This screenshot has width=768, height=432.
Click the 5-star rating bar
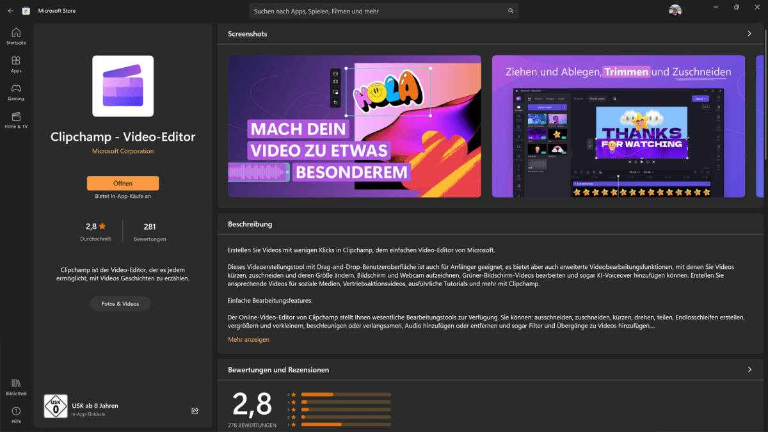[346, 394]
